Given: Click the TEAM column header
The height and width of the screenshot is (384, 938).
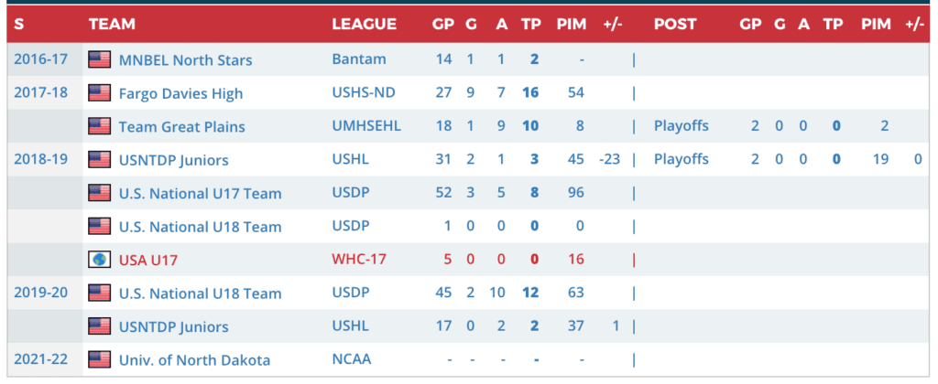Looking at the screenshot, I should tap(112, 25).
